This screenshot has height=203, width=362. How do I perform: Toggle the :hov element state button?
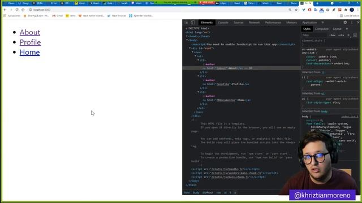(333, 35)
